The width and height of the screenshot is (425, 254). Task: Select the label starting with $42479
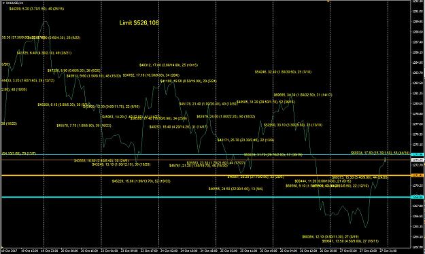point(226,116)
